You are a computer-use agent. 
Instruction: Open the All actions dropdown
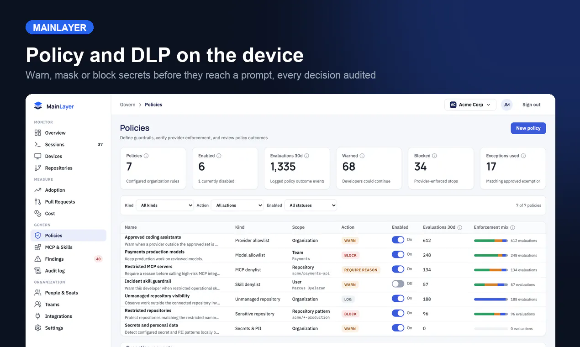coord(237,205)
